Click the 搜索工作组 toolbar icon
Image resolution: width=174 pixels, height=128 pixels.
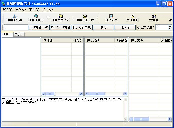14,16
